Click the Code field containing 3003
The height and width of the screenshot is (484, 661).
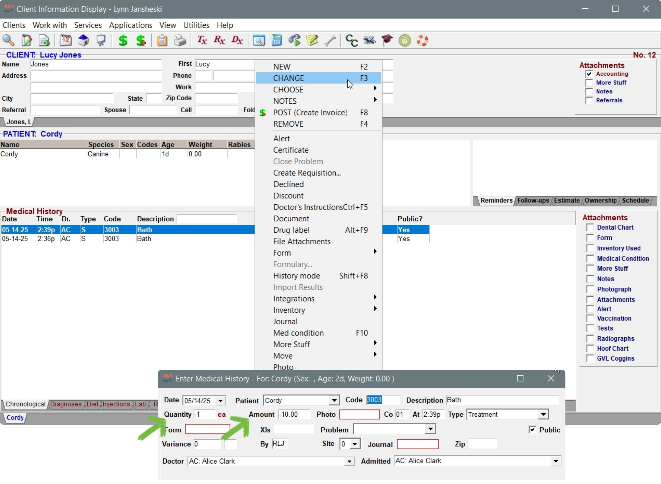[x=383, y=400]
